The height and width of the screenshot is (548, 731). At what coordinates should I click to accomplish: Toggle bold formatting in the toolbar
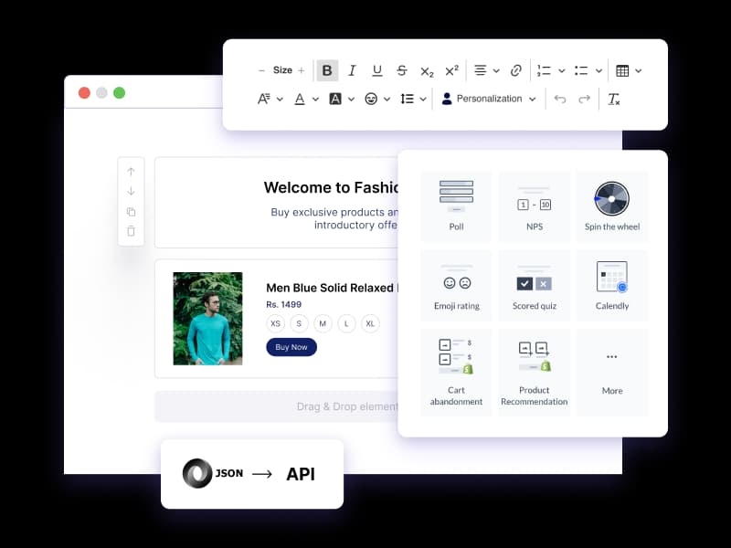coord(327,70)
